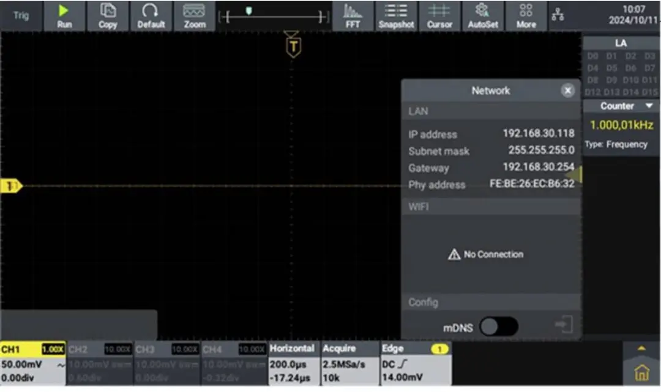Go to the Home screen icon

coord(641,373)
